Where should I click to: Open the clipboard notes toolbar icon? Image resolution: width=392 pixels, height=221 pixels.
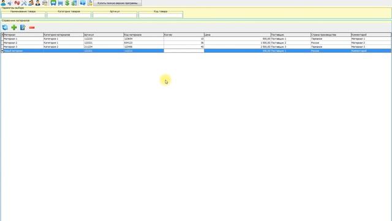[x=90, y=2]
